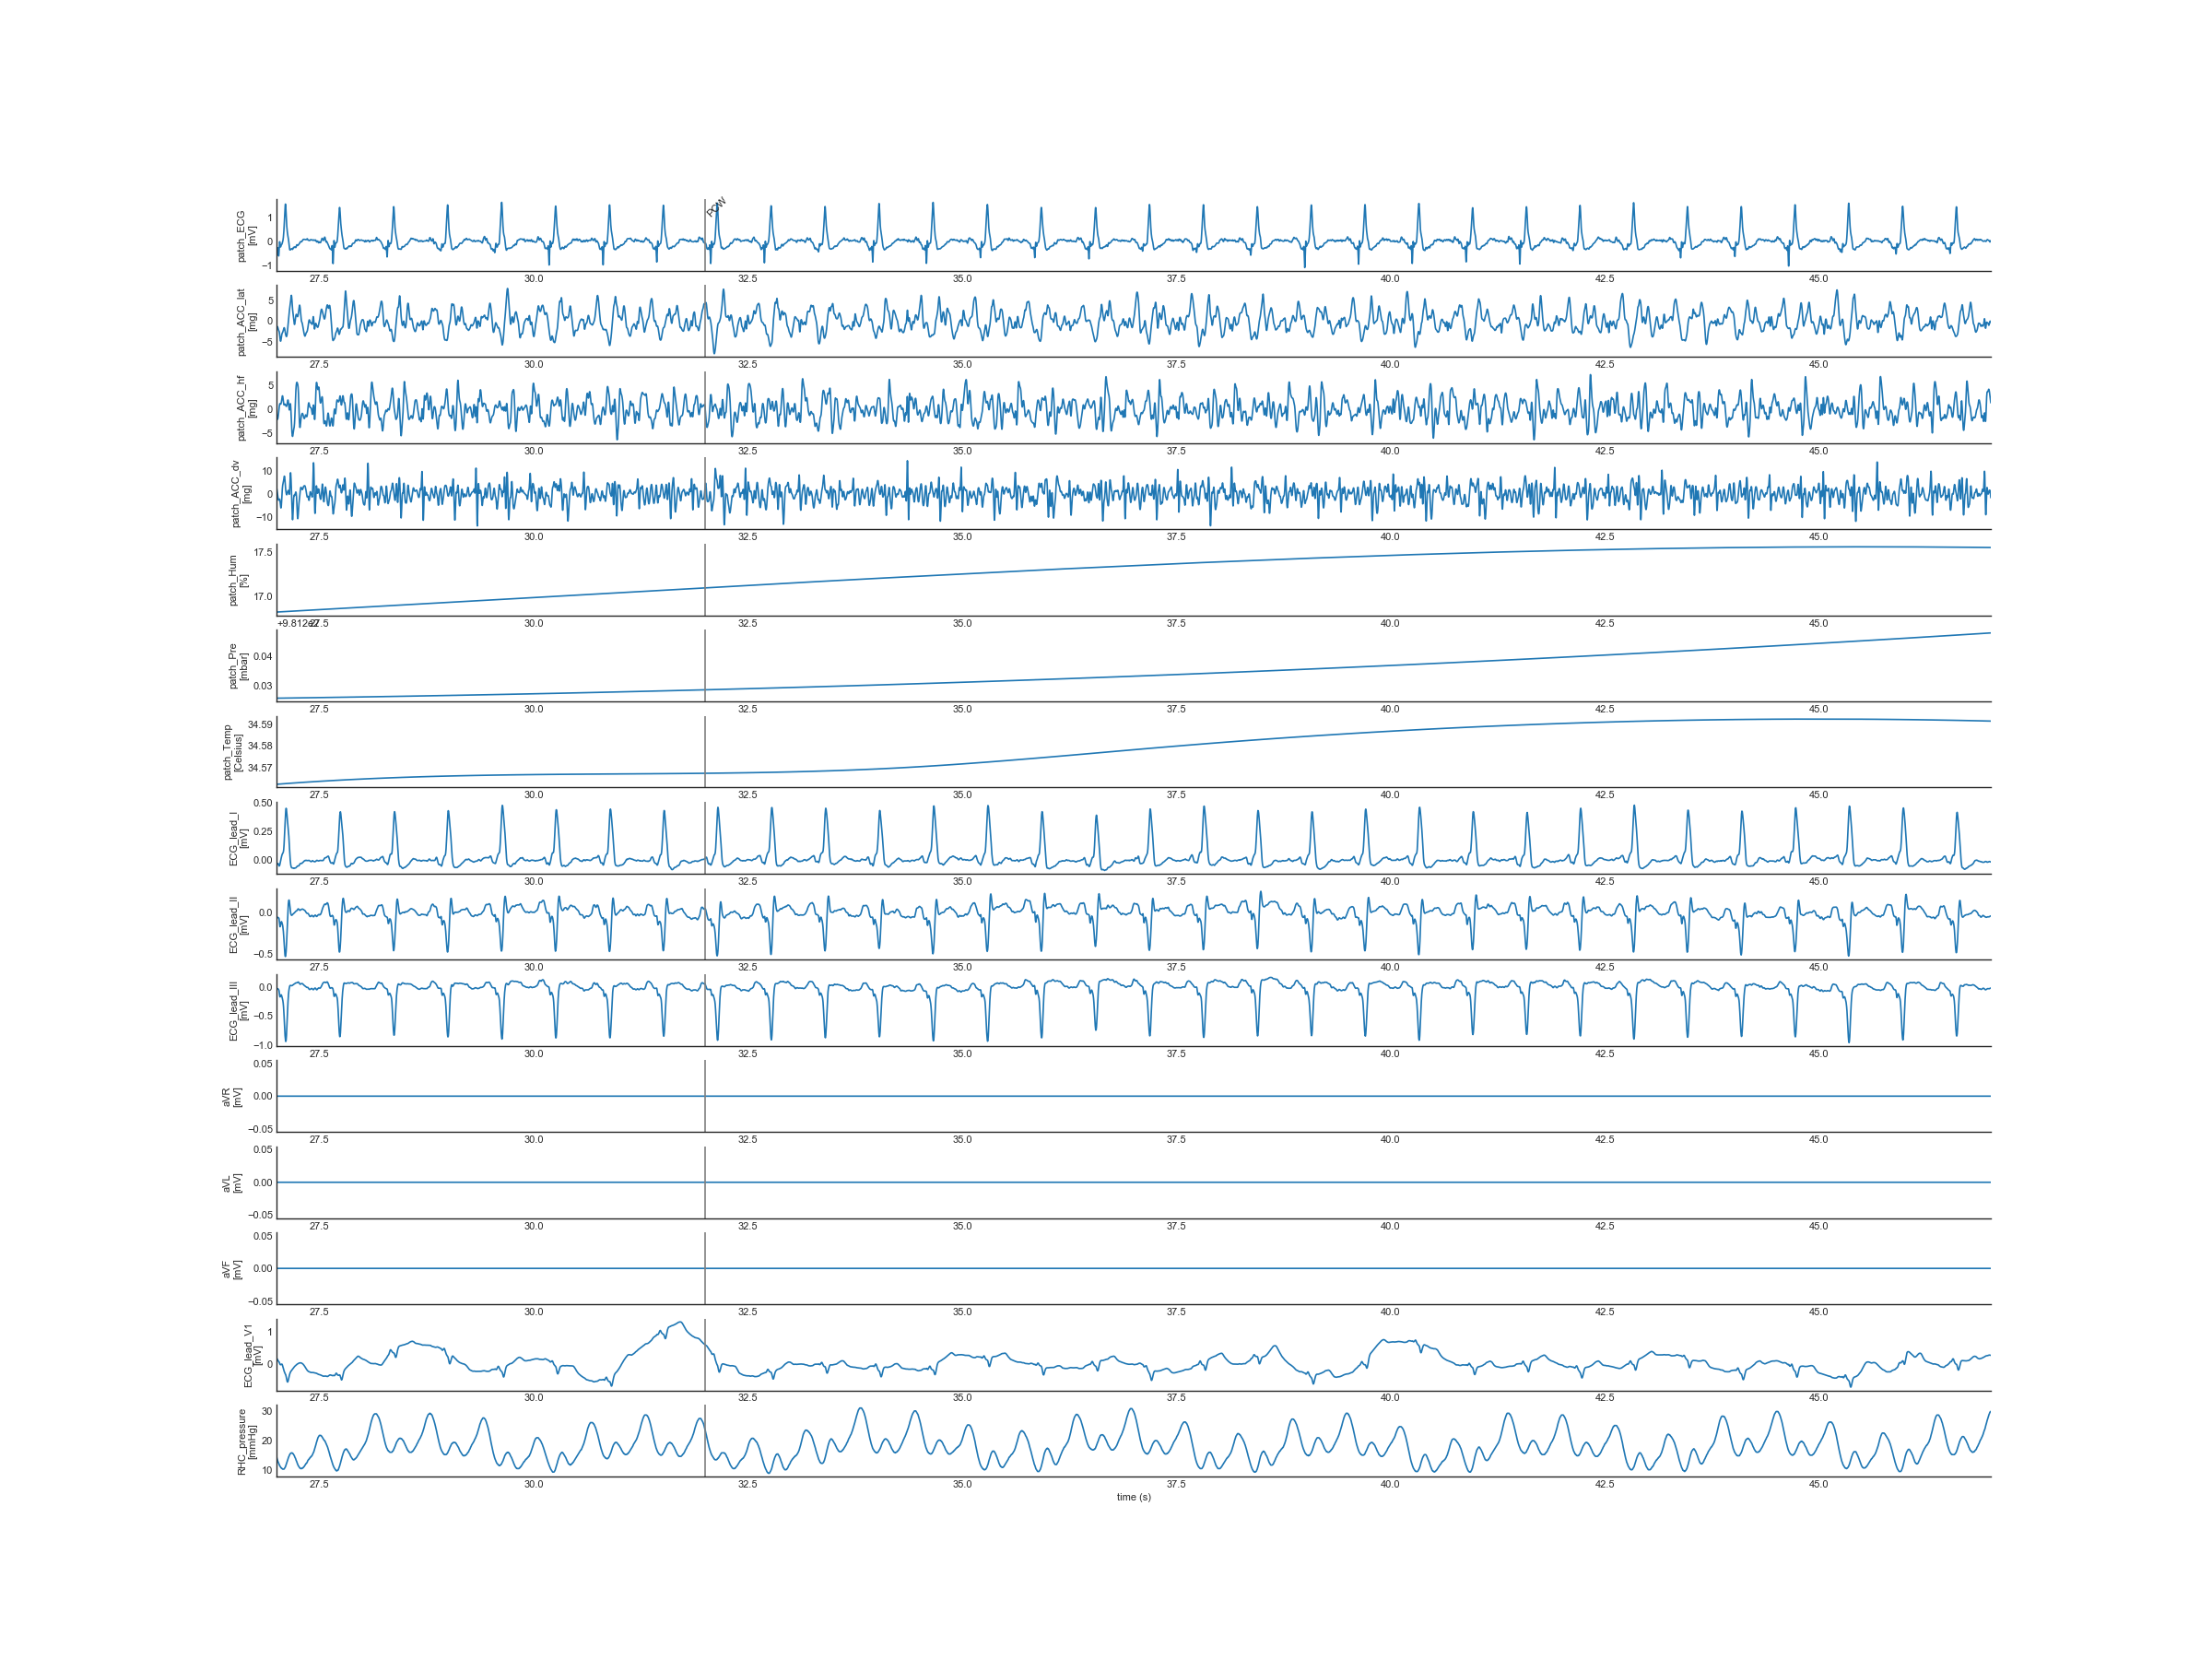The height and width of the screenshot is (1659, 2212).
Task: Click the patch_ACC_hf axis label
Action: pos(246,408)
